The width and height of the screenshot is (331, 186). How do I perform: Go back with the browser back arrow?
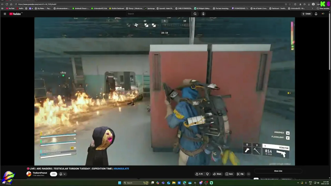[x=2, y=4]
